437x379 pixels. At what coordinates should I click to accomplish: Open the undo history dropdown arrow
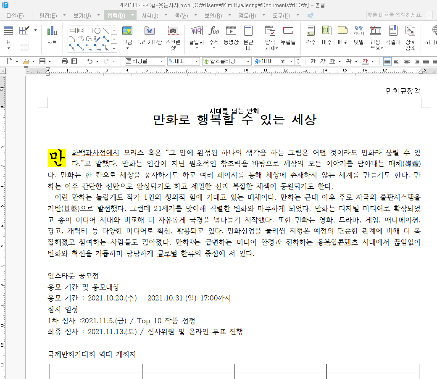click(97, 61)
